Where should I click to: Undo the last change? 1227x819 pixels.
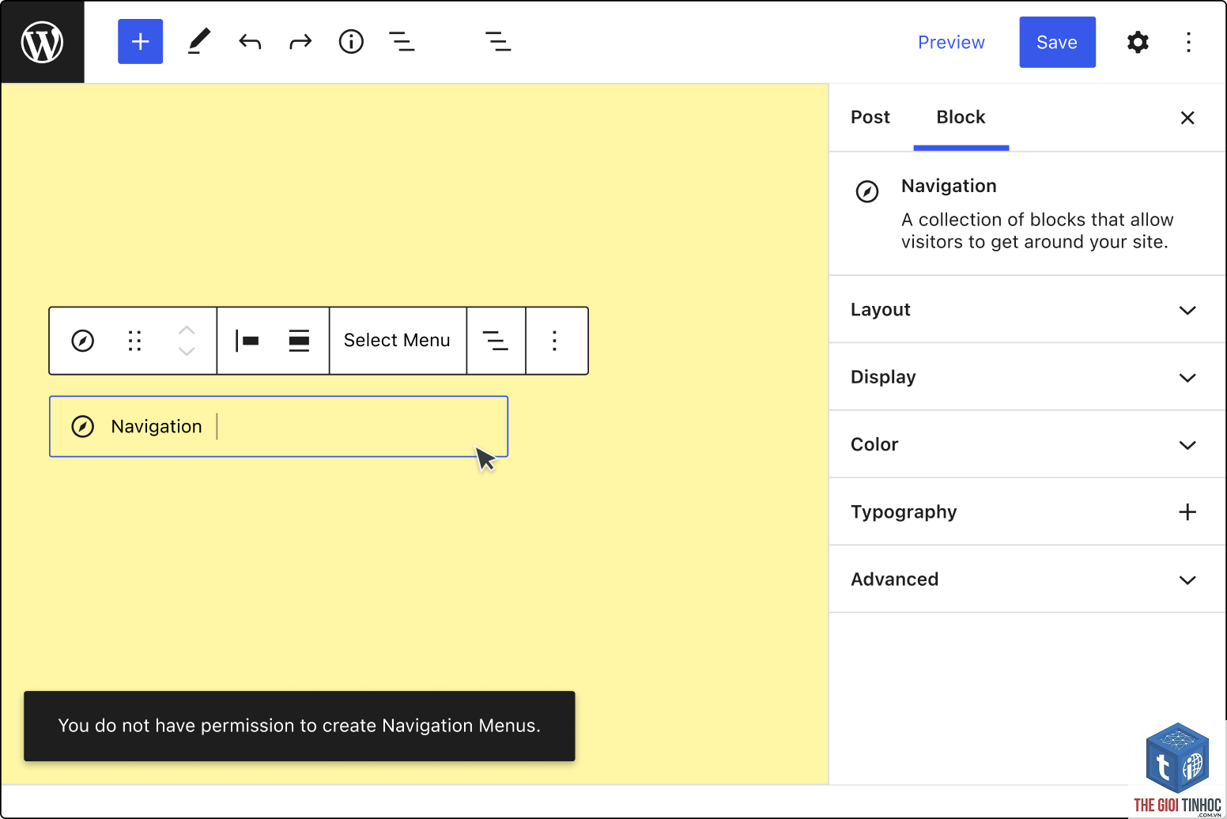250,42
